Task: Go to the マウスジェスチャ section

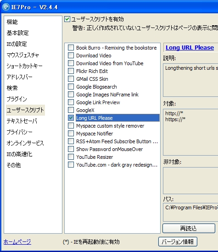Action: tap(22, 55)
